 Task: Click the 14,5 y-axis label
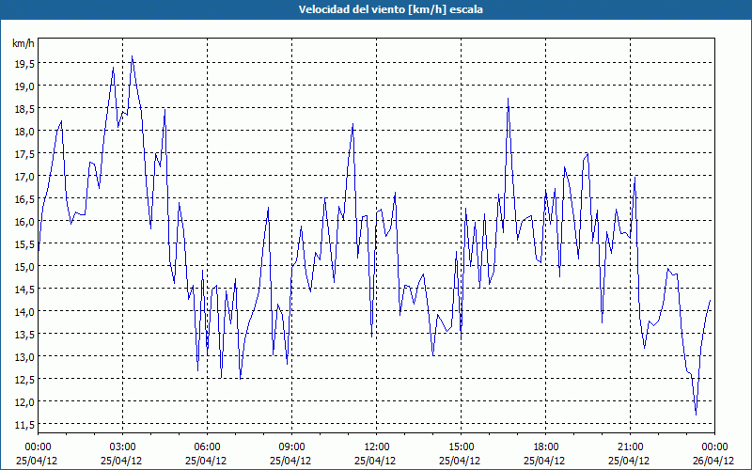click(x=23, y=289)
